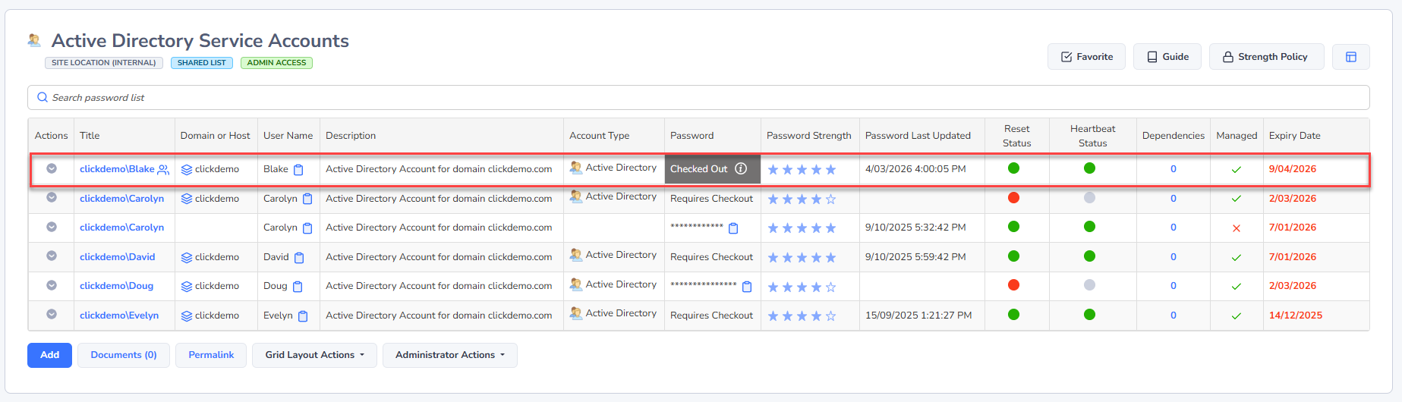The width and height of the screenshot is (1402, 402).
Task: Copy David's user name using clipboard icon
Action: (299, 258)
